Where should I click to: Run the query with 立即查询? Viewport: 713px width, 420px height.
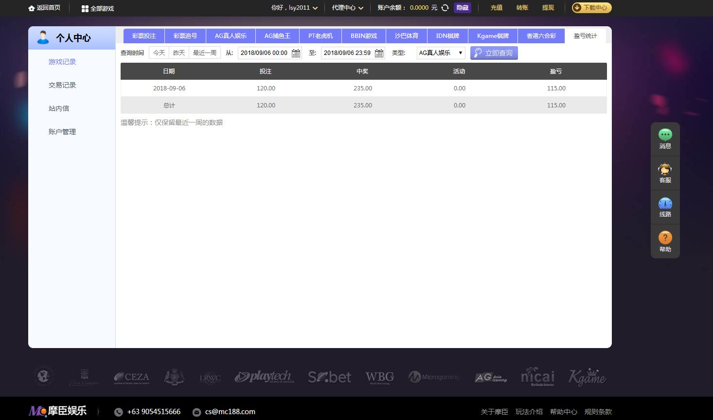494,53
